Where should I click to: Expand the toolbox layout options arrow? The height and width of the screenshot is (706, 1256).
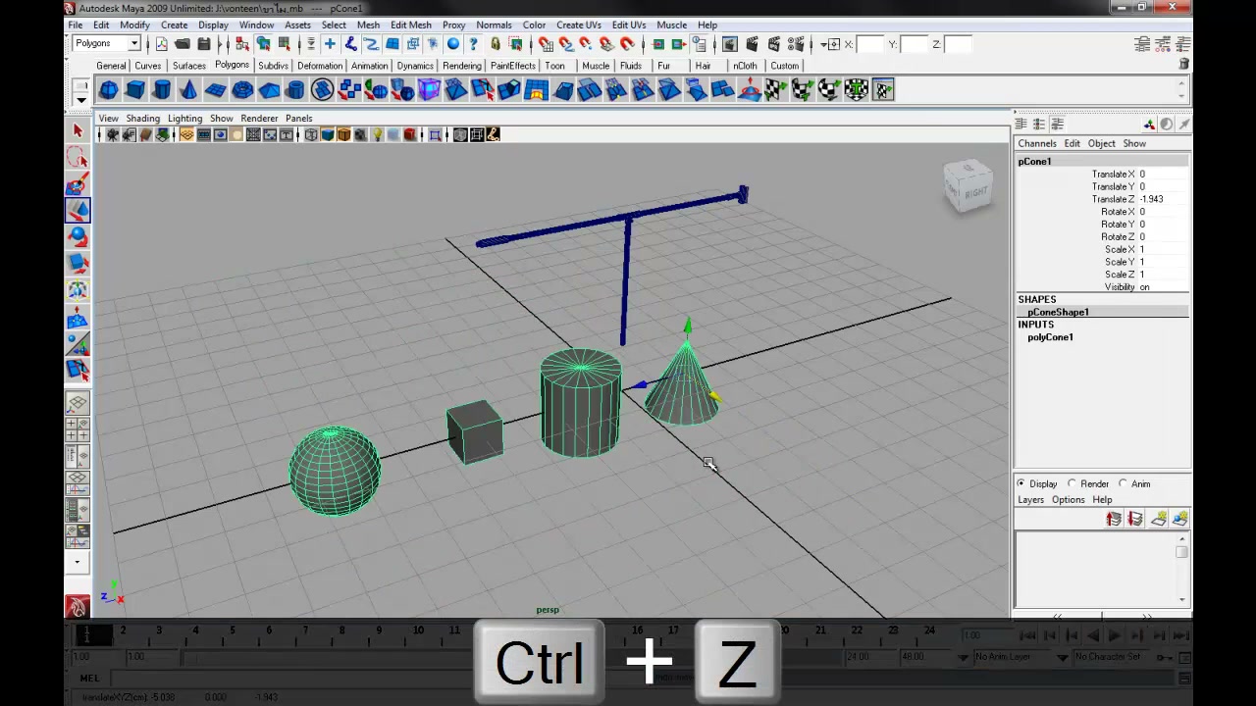pos(78,563)
